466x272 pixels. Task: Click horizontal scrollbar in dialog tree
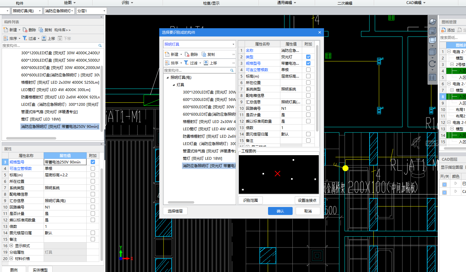(181, 202)
